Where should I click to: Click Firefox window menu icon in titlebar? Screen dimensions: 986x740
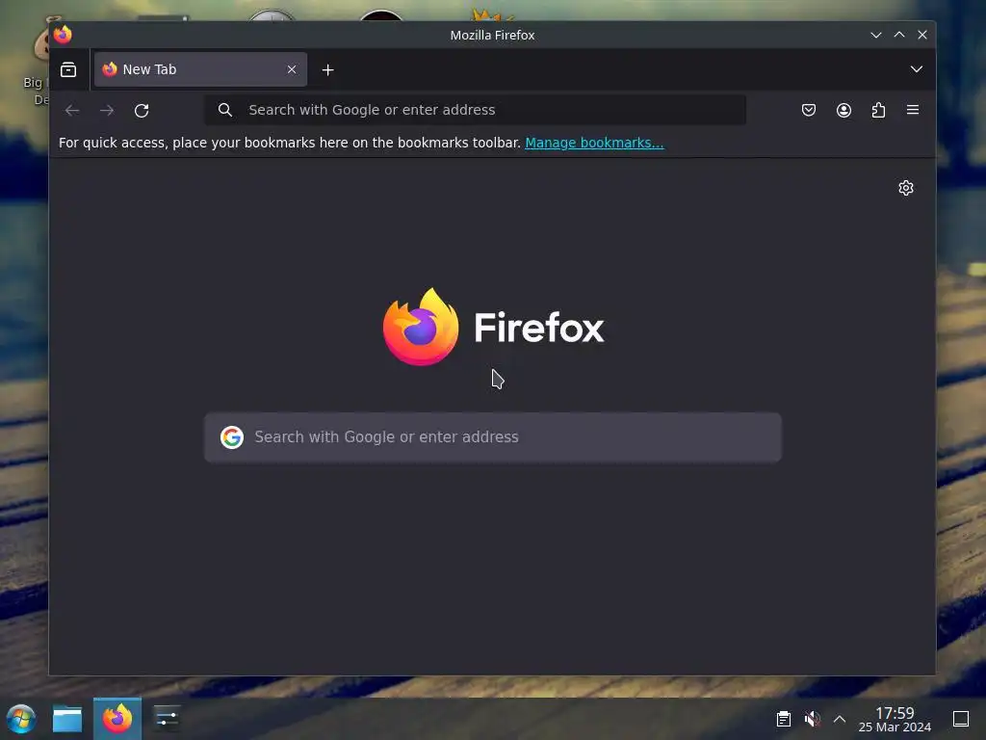pos(63,35)
